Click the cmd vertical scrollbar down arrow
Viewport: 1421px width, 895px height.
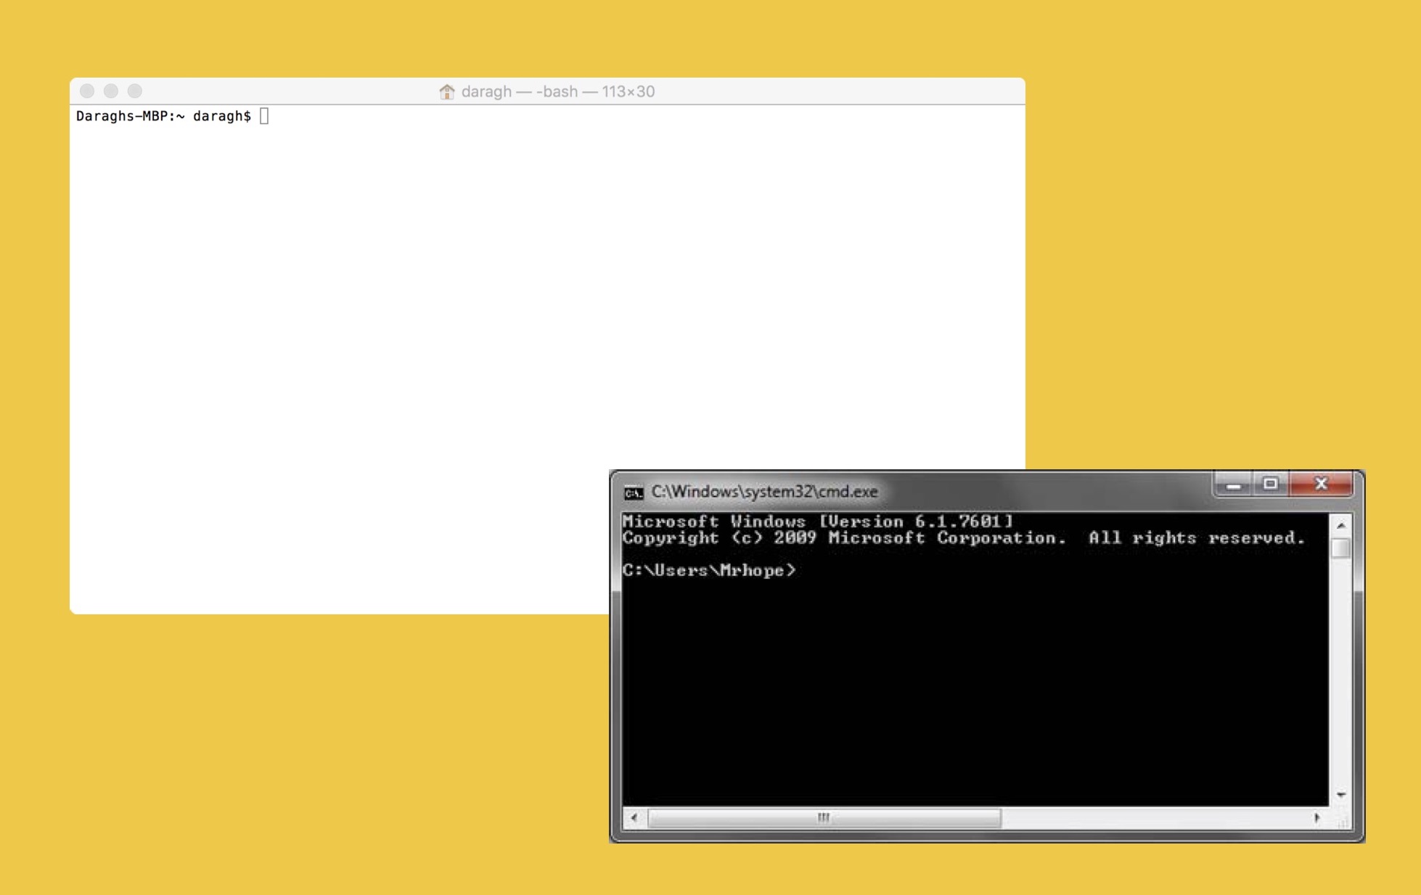(x=1341, y=795)
